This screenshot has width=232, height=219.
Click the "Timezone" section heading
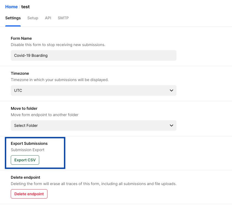[x=20, y=73]
